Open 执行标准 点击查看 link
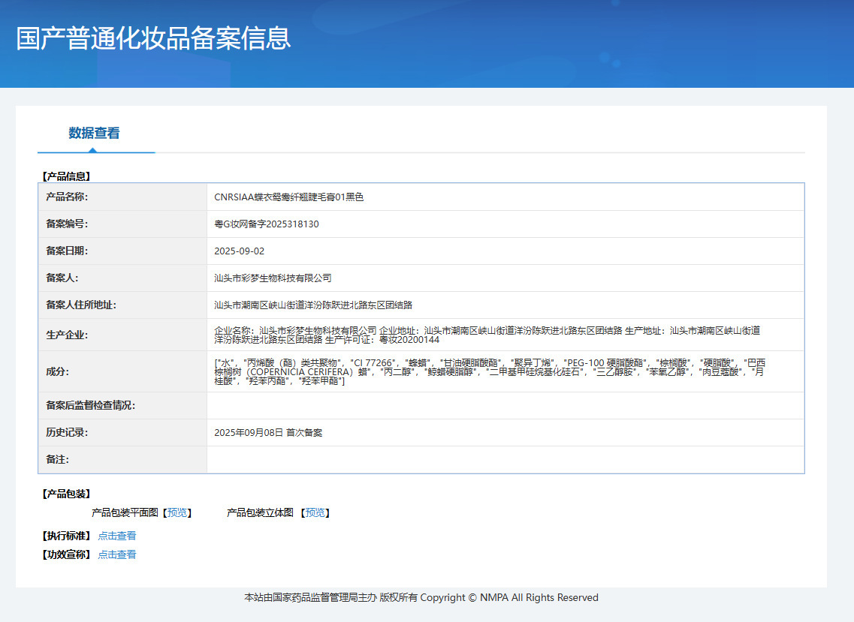This screenshot has height=622, width=854. coord(117,536)
